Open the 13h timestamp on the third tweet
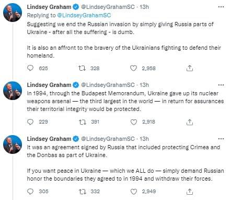The height and width of the screenshot is (200, 231). point(144,139)
